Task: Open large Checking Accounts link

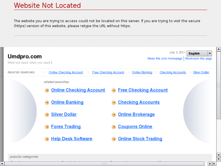Action: pyautogui.click(x=139, y=102)
